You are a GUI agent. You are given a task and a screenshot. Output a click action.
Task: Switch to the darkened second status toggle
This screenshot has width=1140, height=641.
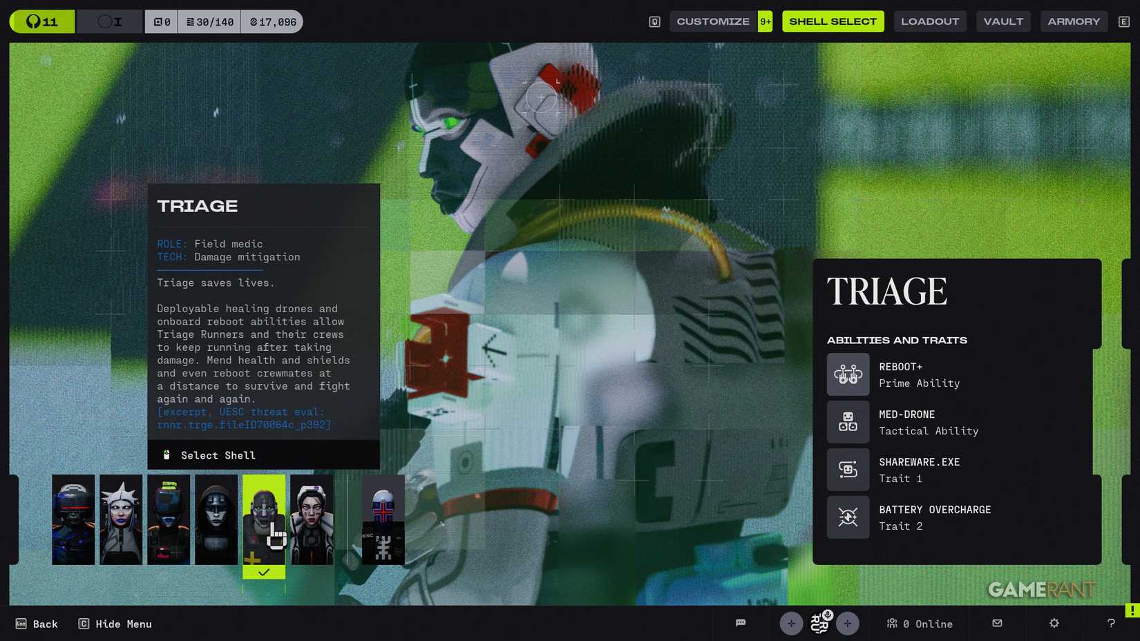(x=108, y=21)
